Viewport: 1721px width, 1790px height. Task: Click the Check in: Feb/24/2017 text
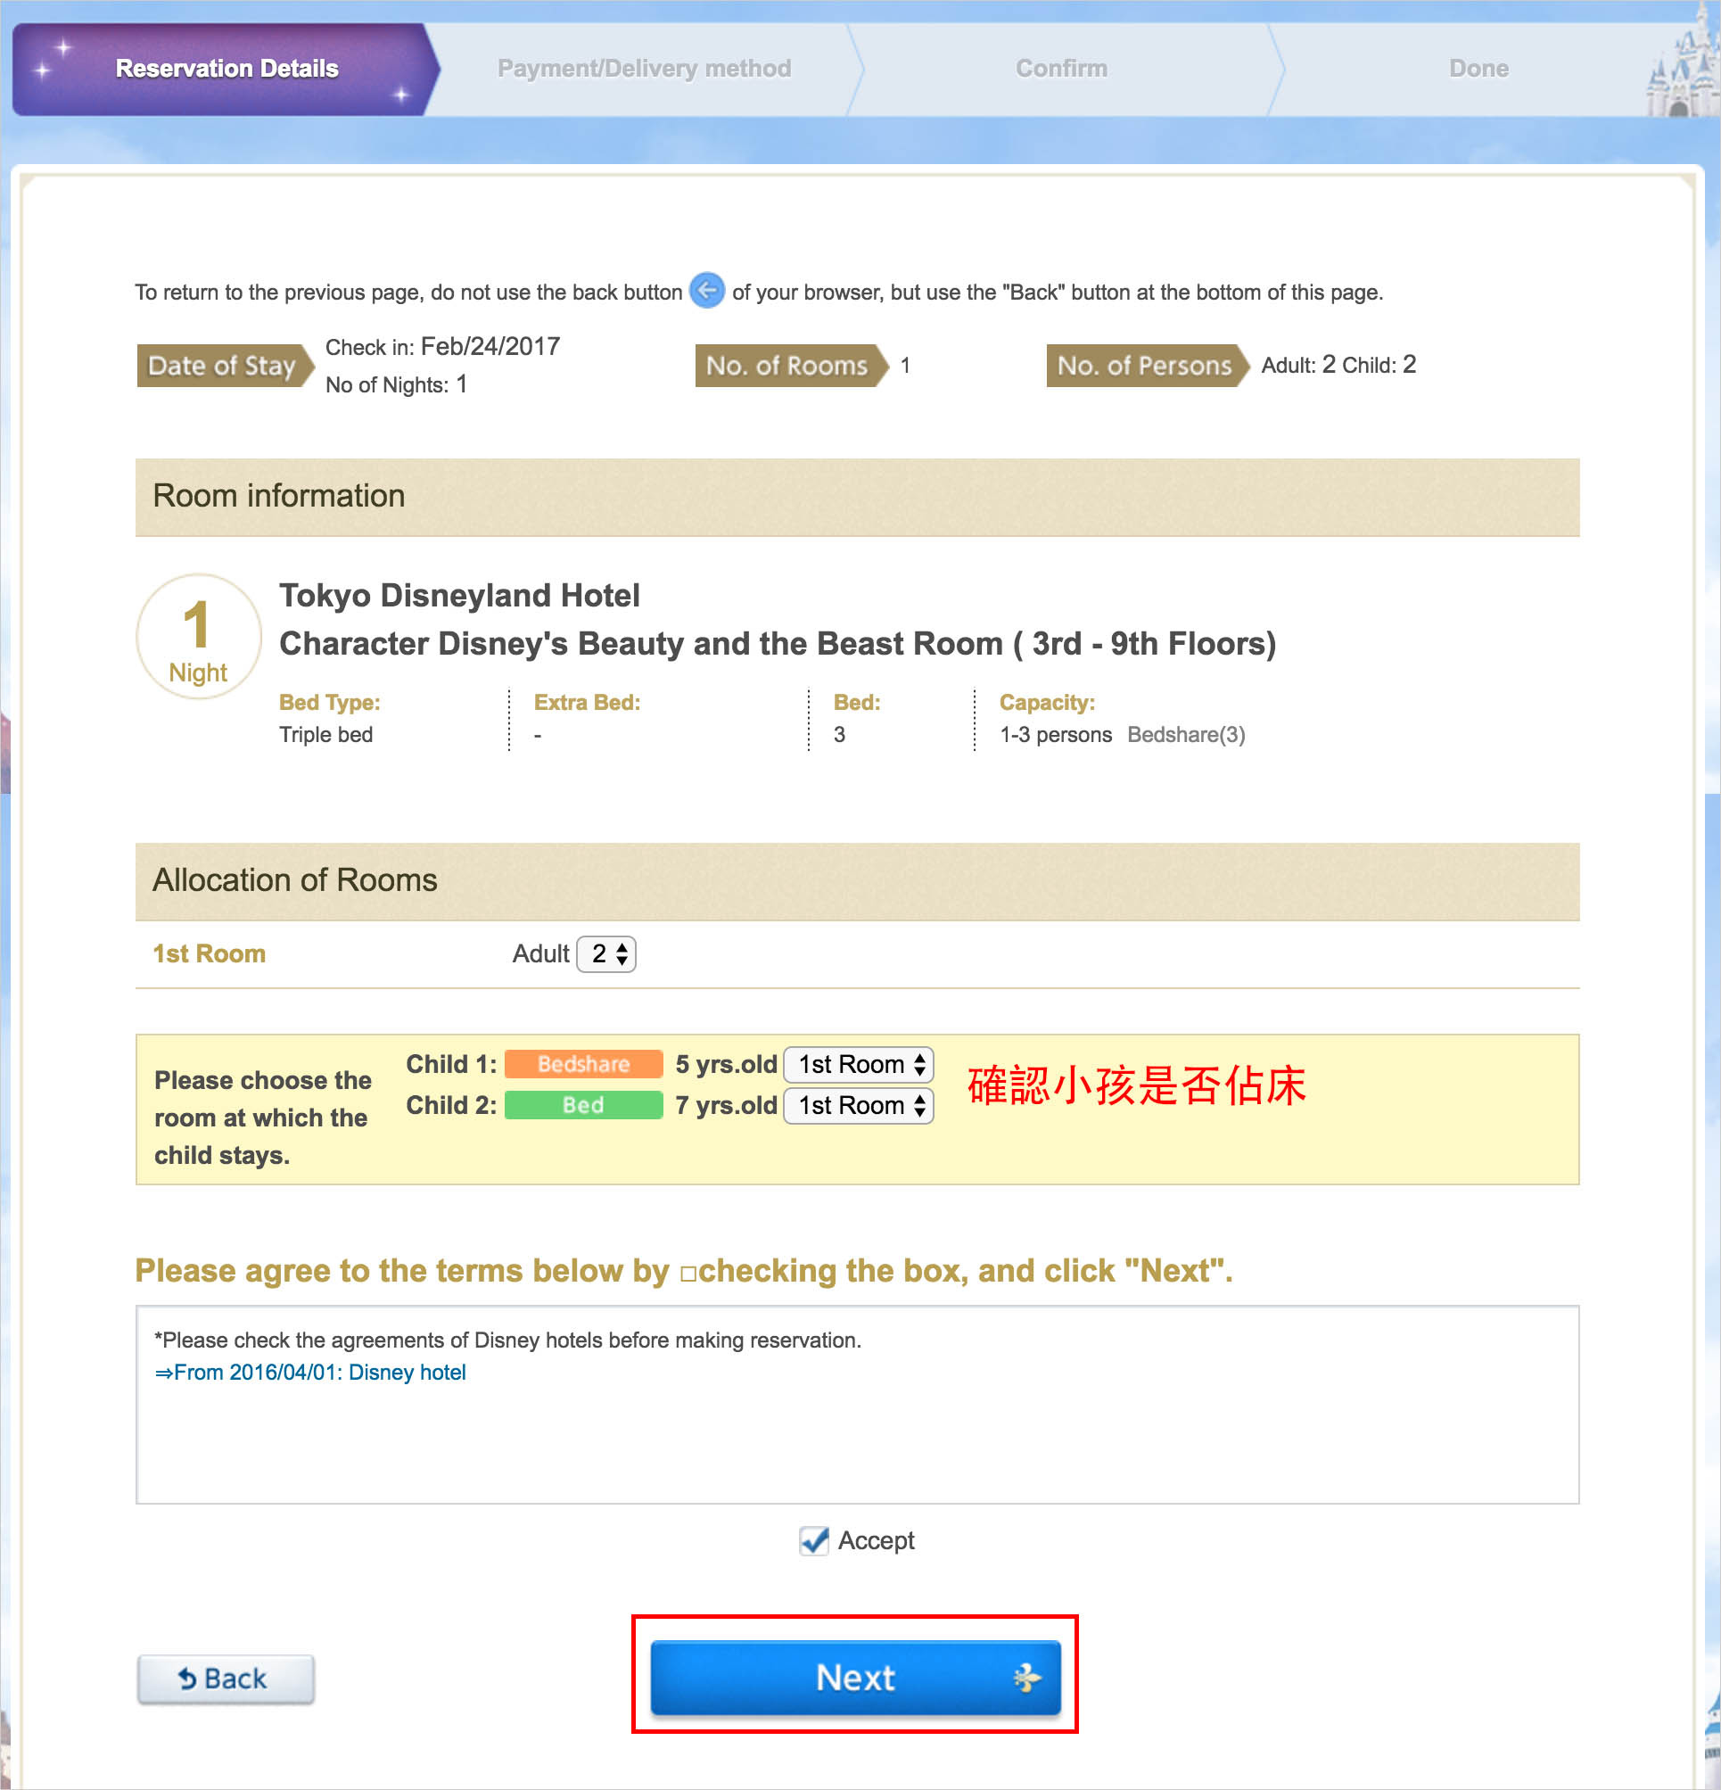coord(443,347)
